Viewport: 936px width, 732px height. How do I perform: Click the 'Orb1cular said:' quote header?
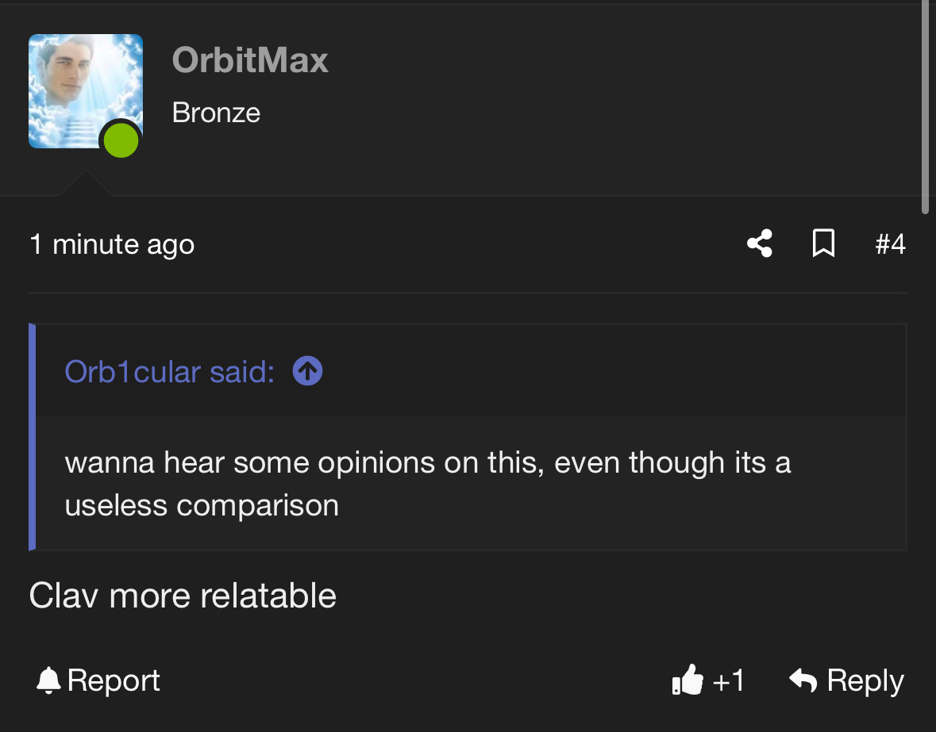click(170, 371)
